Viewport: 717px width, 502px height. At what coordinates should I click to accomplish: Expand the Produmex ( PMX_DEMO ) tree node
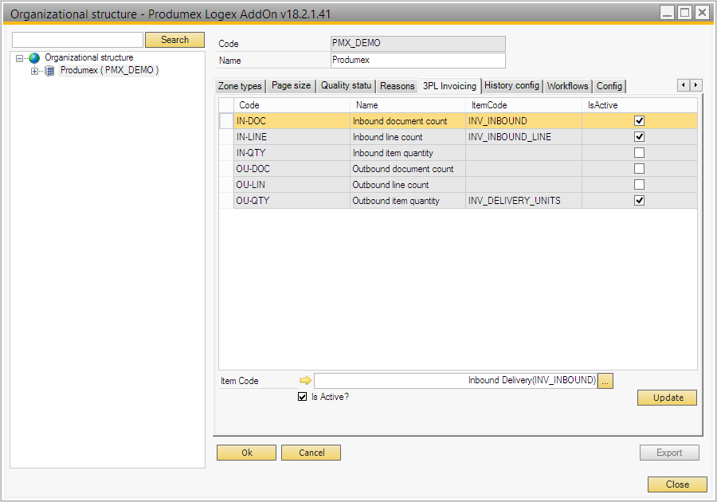[x=34, y=71]
